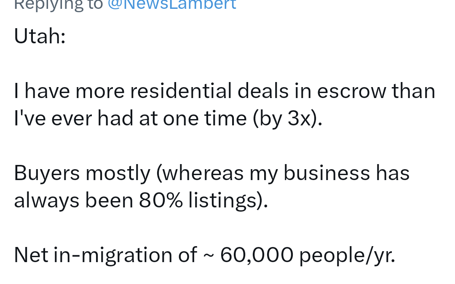This screenshot has height=284, width=455.
Task: Click the 'people/yr.' text
Action: pyautogui.click(x=347, y=256)
